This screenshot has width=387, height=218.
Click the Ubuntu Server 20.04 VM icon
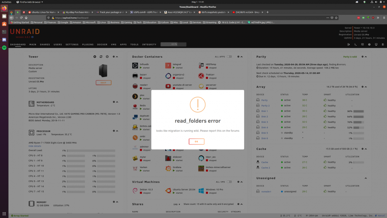coord(168,191)
